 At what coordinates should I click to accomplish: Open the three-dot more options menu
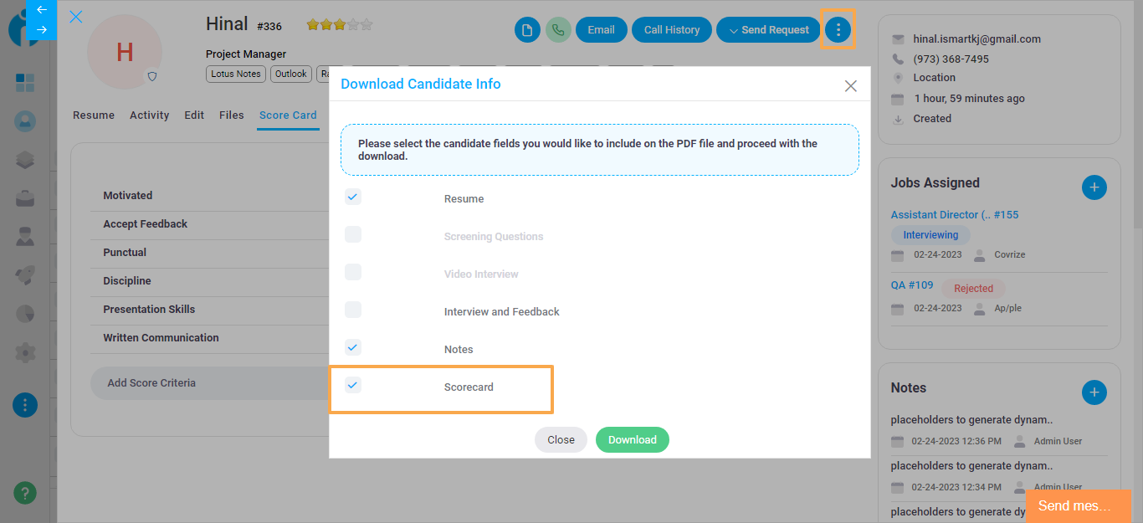pos(838,30)
